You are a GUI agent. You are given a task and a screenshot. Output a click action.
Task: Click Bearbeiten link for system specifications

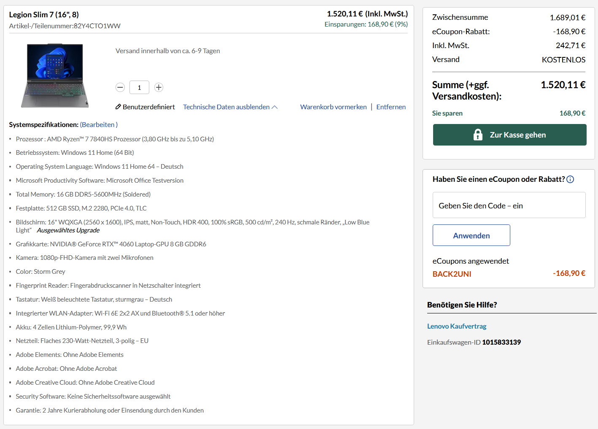(x=99, y=124)
